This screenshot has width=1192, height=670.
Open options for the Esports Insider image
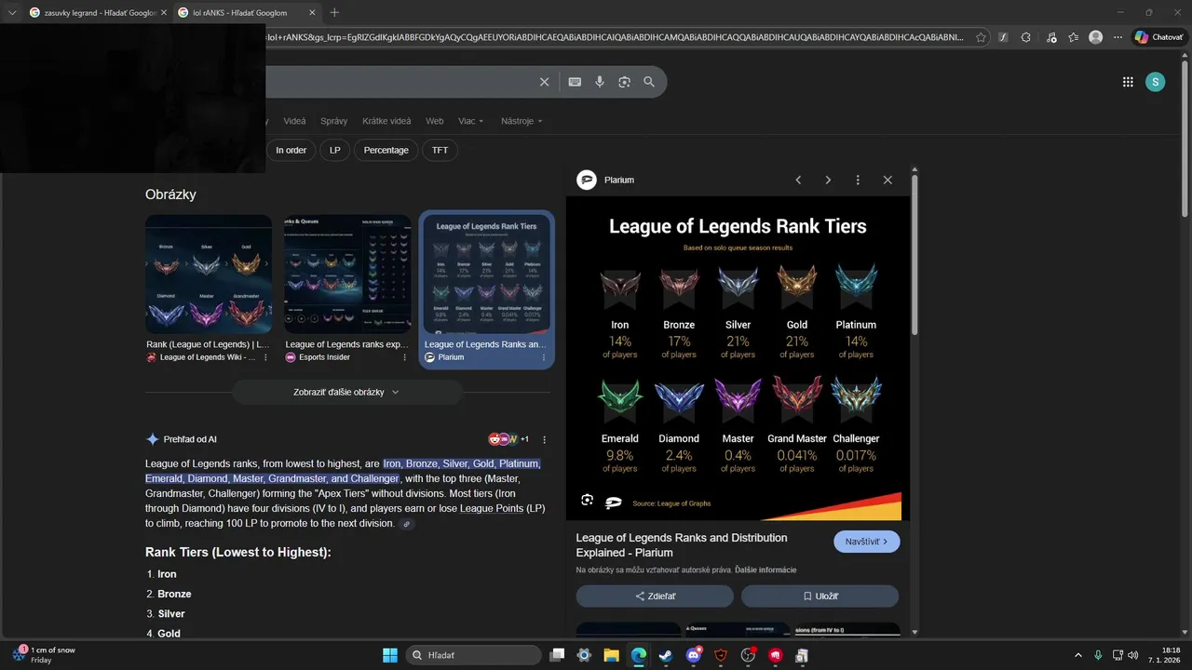404,357
